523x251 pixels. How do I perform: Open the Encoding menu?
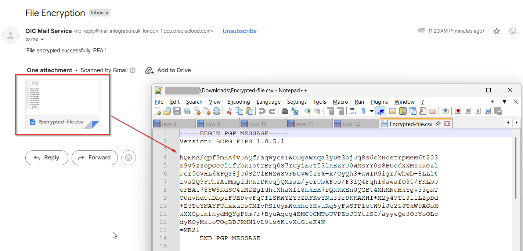pos(238,102)
